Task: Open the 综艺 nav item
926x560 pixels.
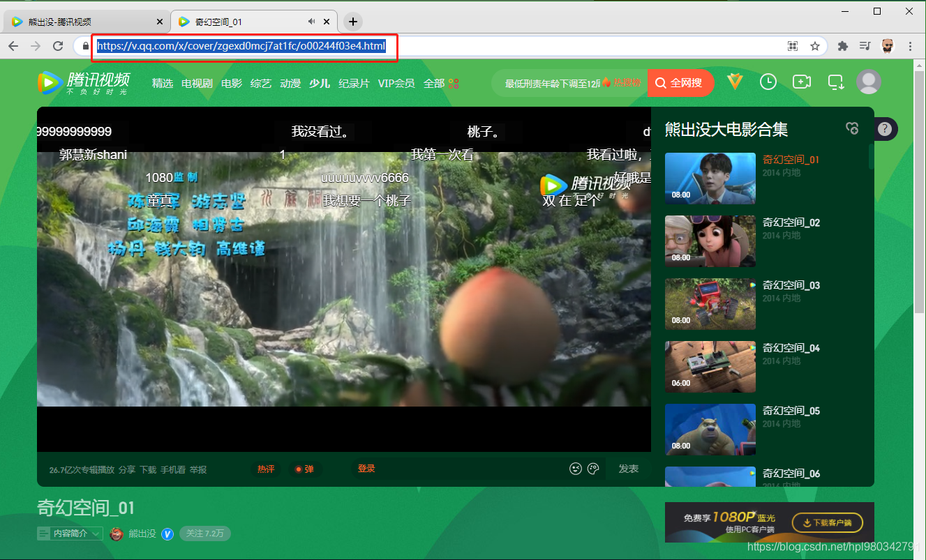Action: point(261,83)
